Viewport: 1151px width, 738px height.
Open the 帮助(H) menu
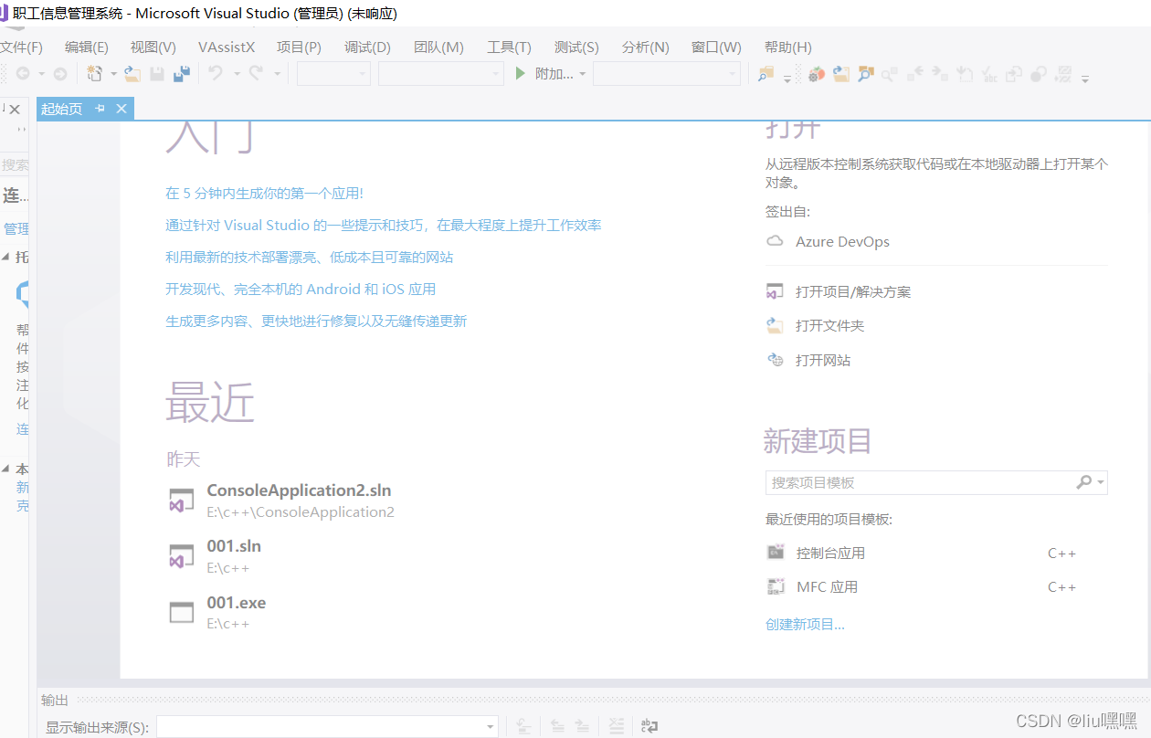[x=788, y=47]
